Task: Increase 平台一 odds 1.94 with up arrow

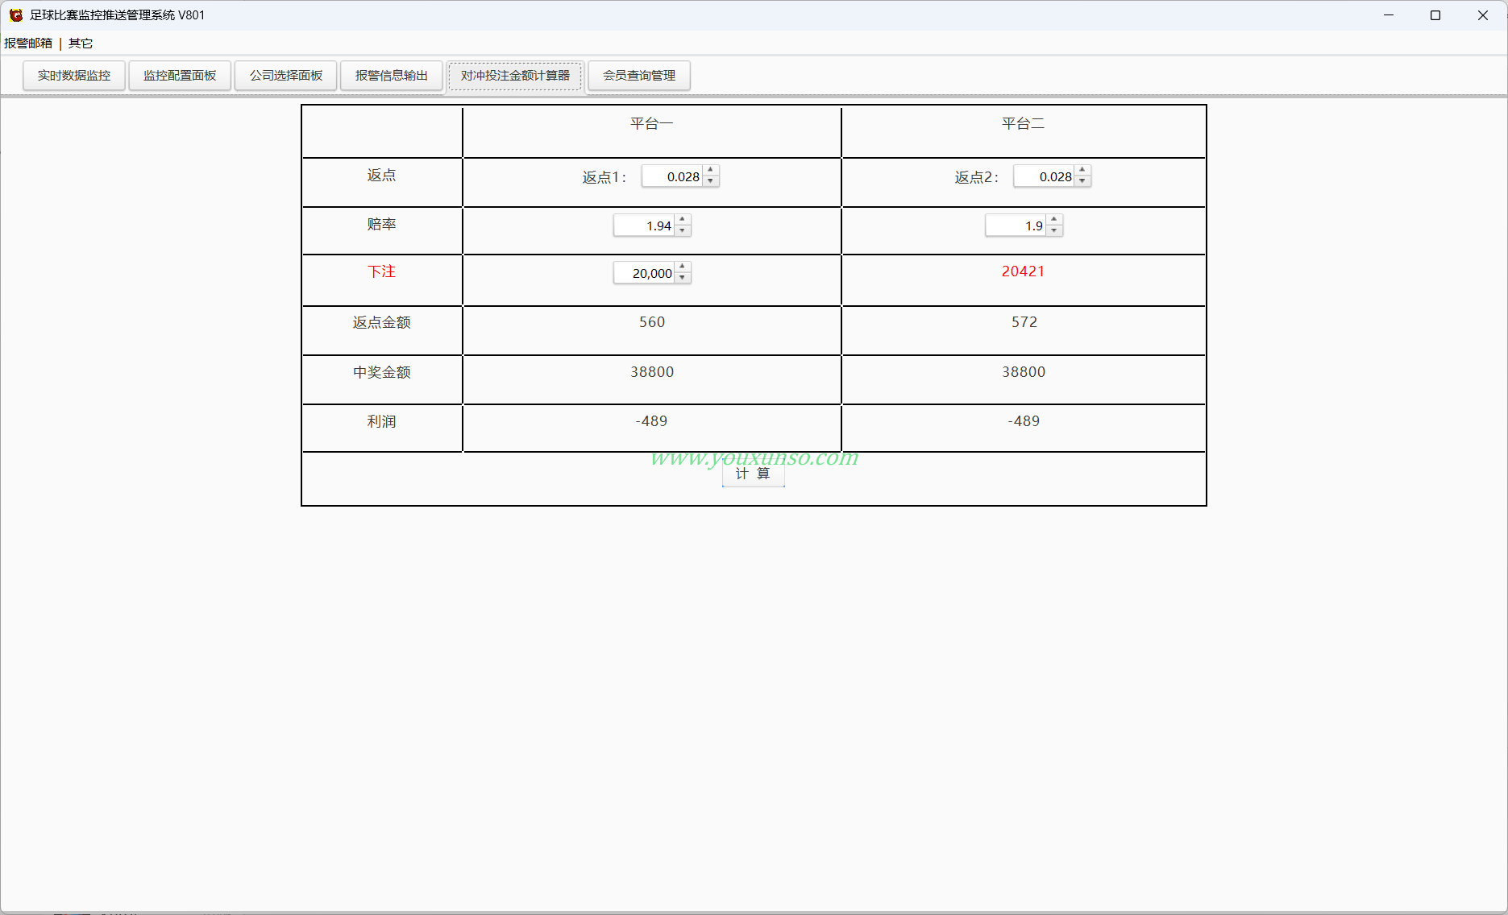Action: pyautogui.click(x=683, y=220)
